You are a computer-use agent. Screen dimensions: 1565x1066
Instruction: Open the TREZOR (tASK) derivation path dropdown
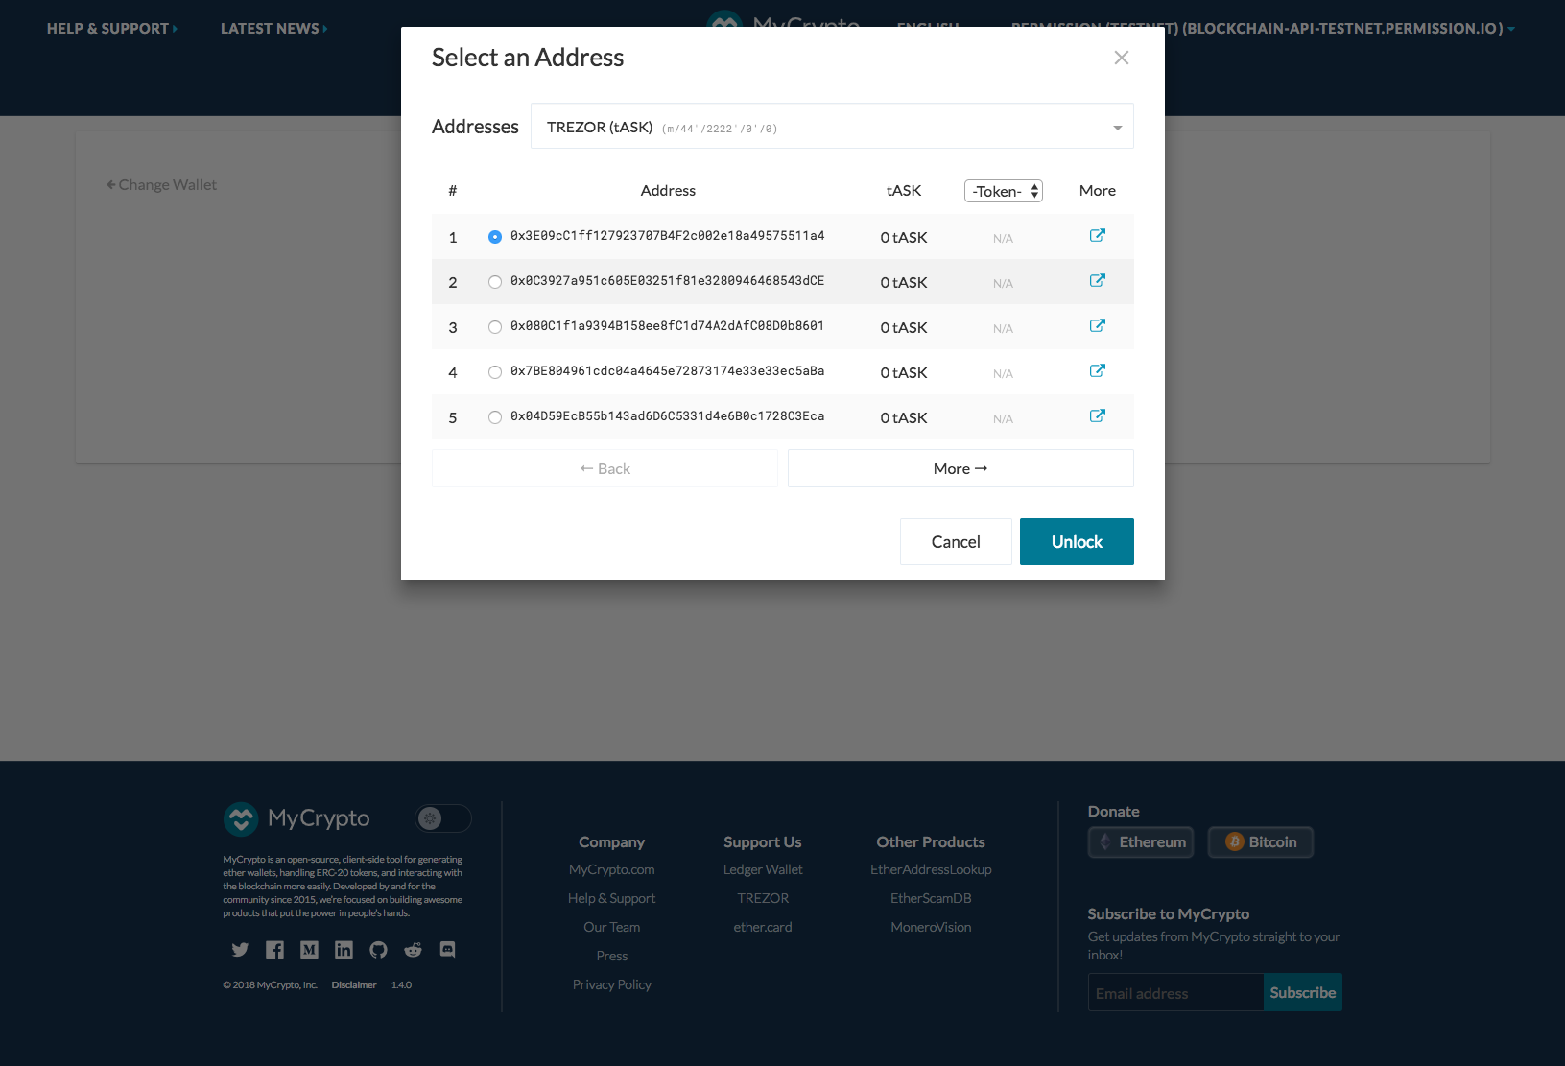[x=832, y=127]
